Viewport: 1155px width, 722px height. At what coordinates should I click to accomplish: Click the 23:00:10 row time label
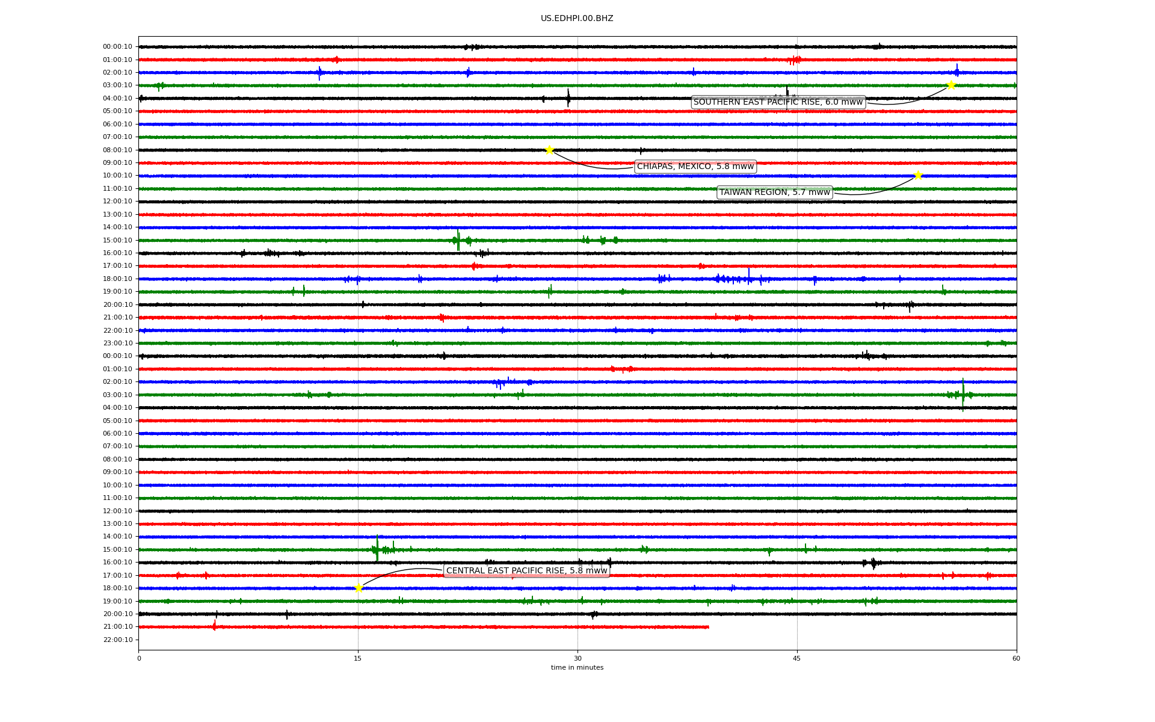point(117,344)
